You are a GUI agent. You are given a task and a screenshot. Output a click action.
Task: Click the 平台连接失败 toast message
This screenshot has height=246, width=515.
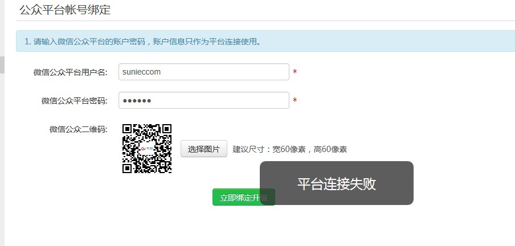[x=336, y=183]
